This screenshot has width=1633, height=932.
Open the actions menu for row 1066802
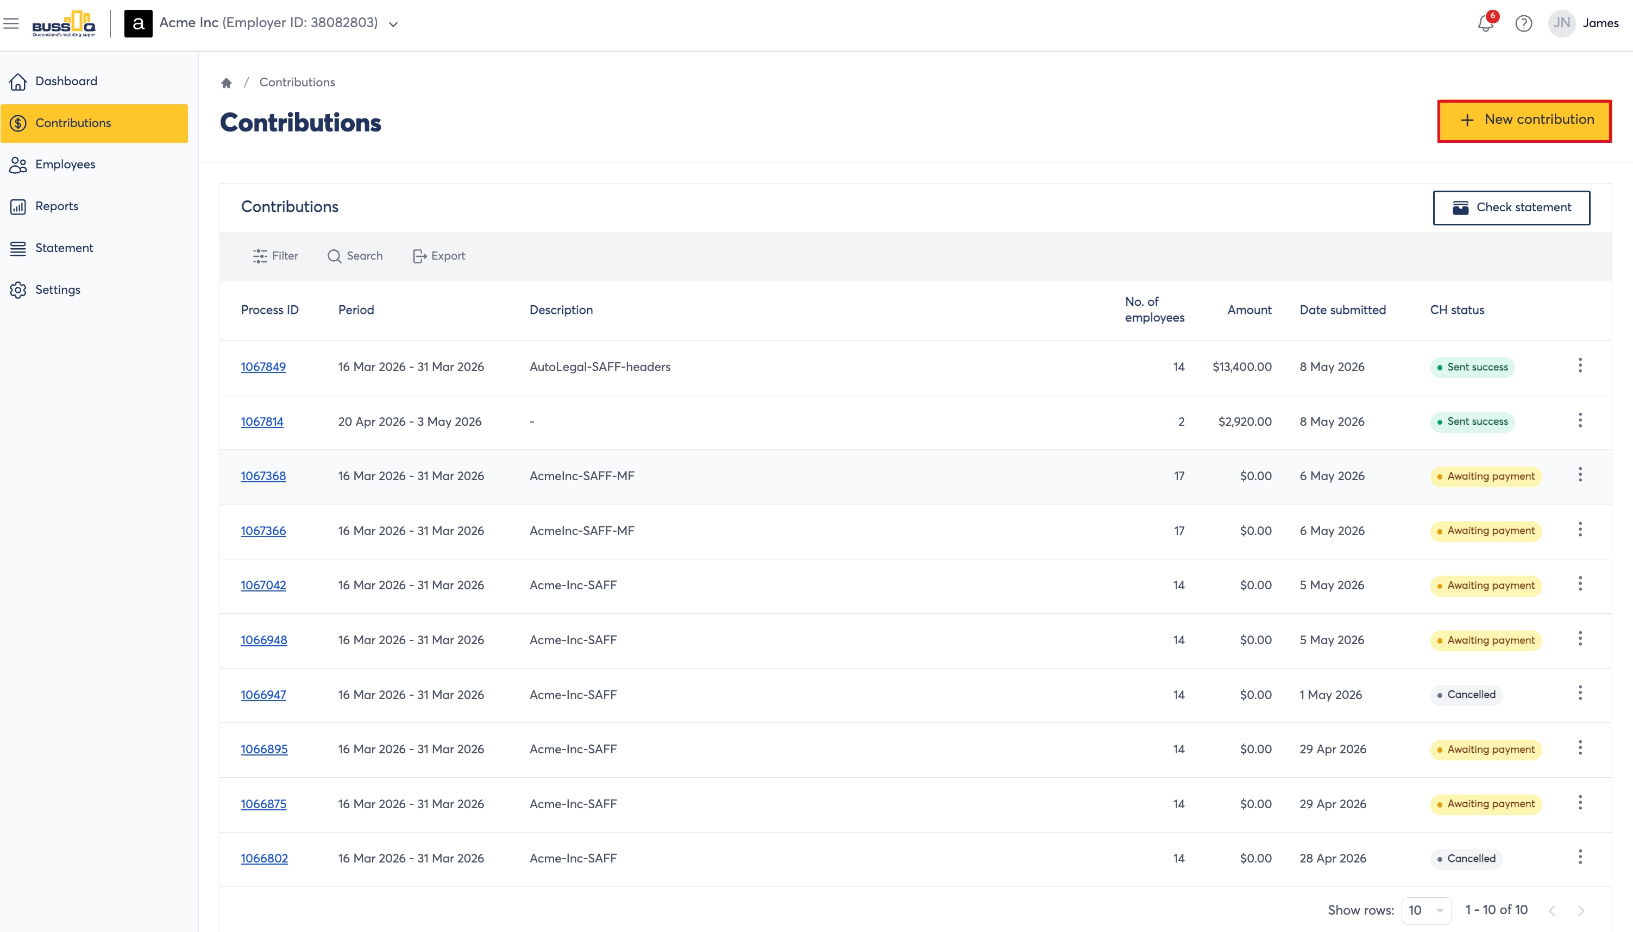pyautogui.click(x=1580, y=857)
